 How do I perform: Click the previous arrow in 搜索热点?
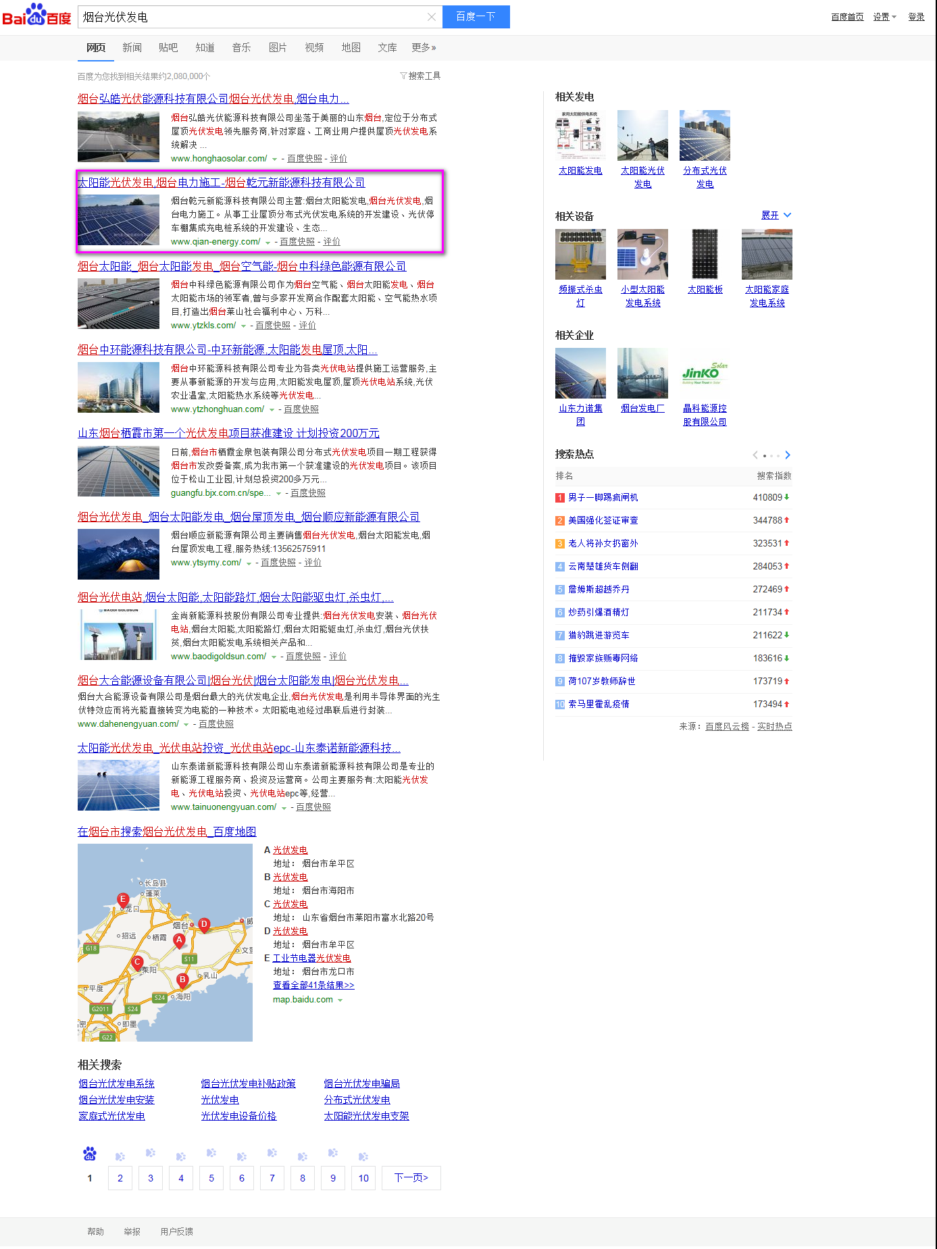755,455
